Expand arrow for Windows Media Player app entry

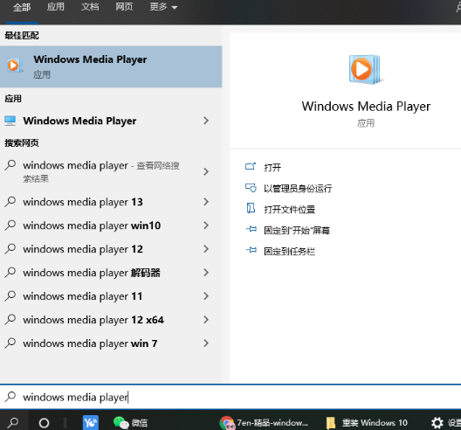[x=206, y=121]
